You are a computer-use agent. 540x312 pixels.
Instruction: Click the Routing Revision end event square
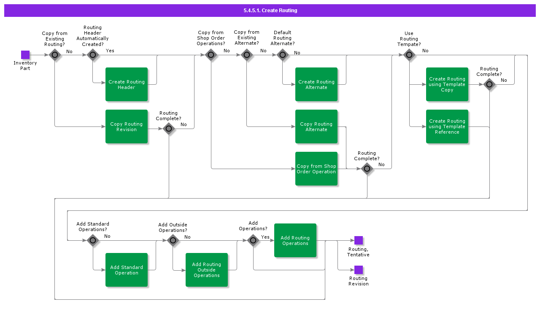click(x=359, y=270)
